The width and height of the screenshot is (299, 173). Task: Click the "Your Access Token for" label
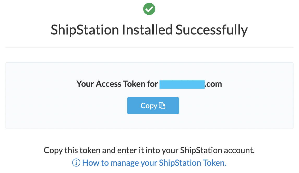click(x=117, y=84)
